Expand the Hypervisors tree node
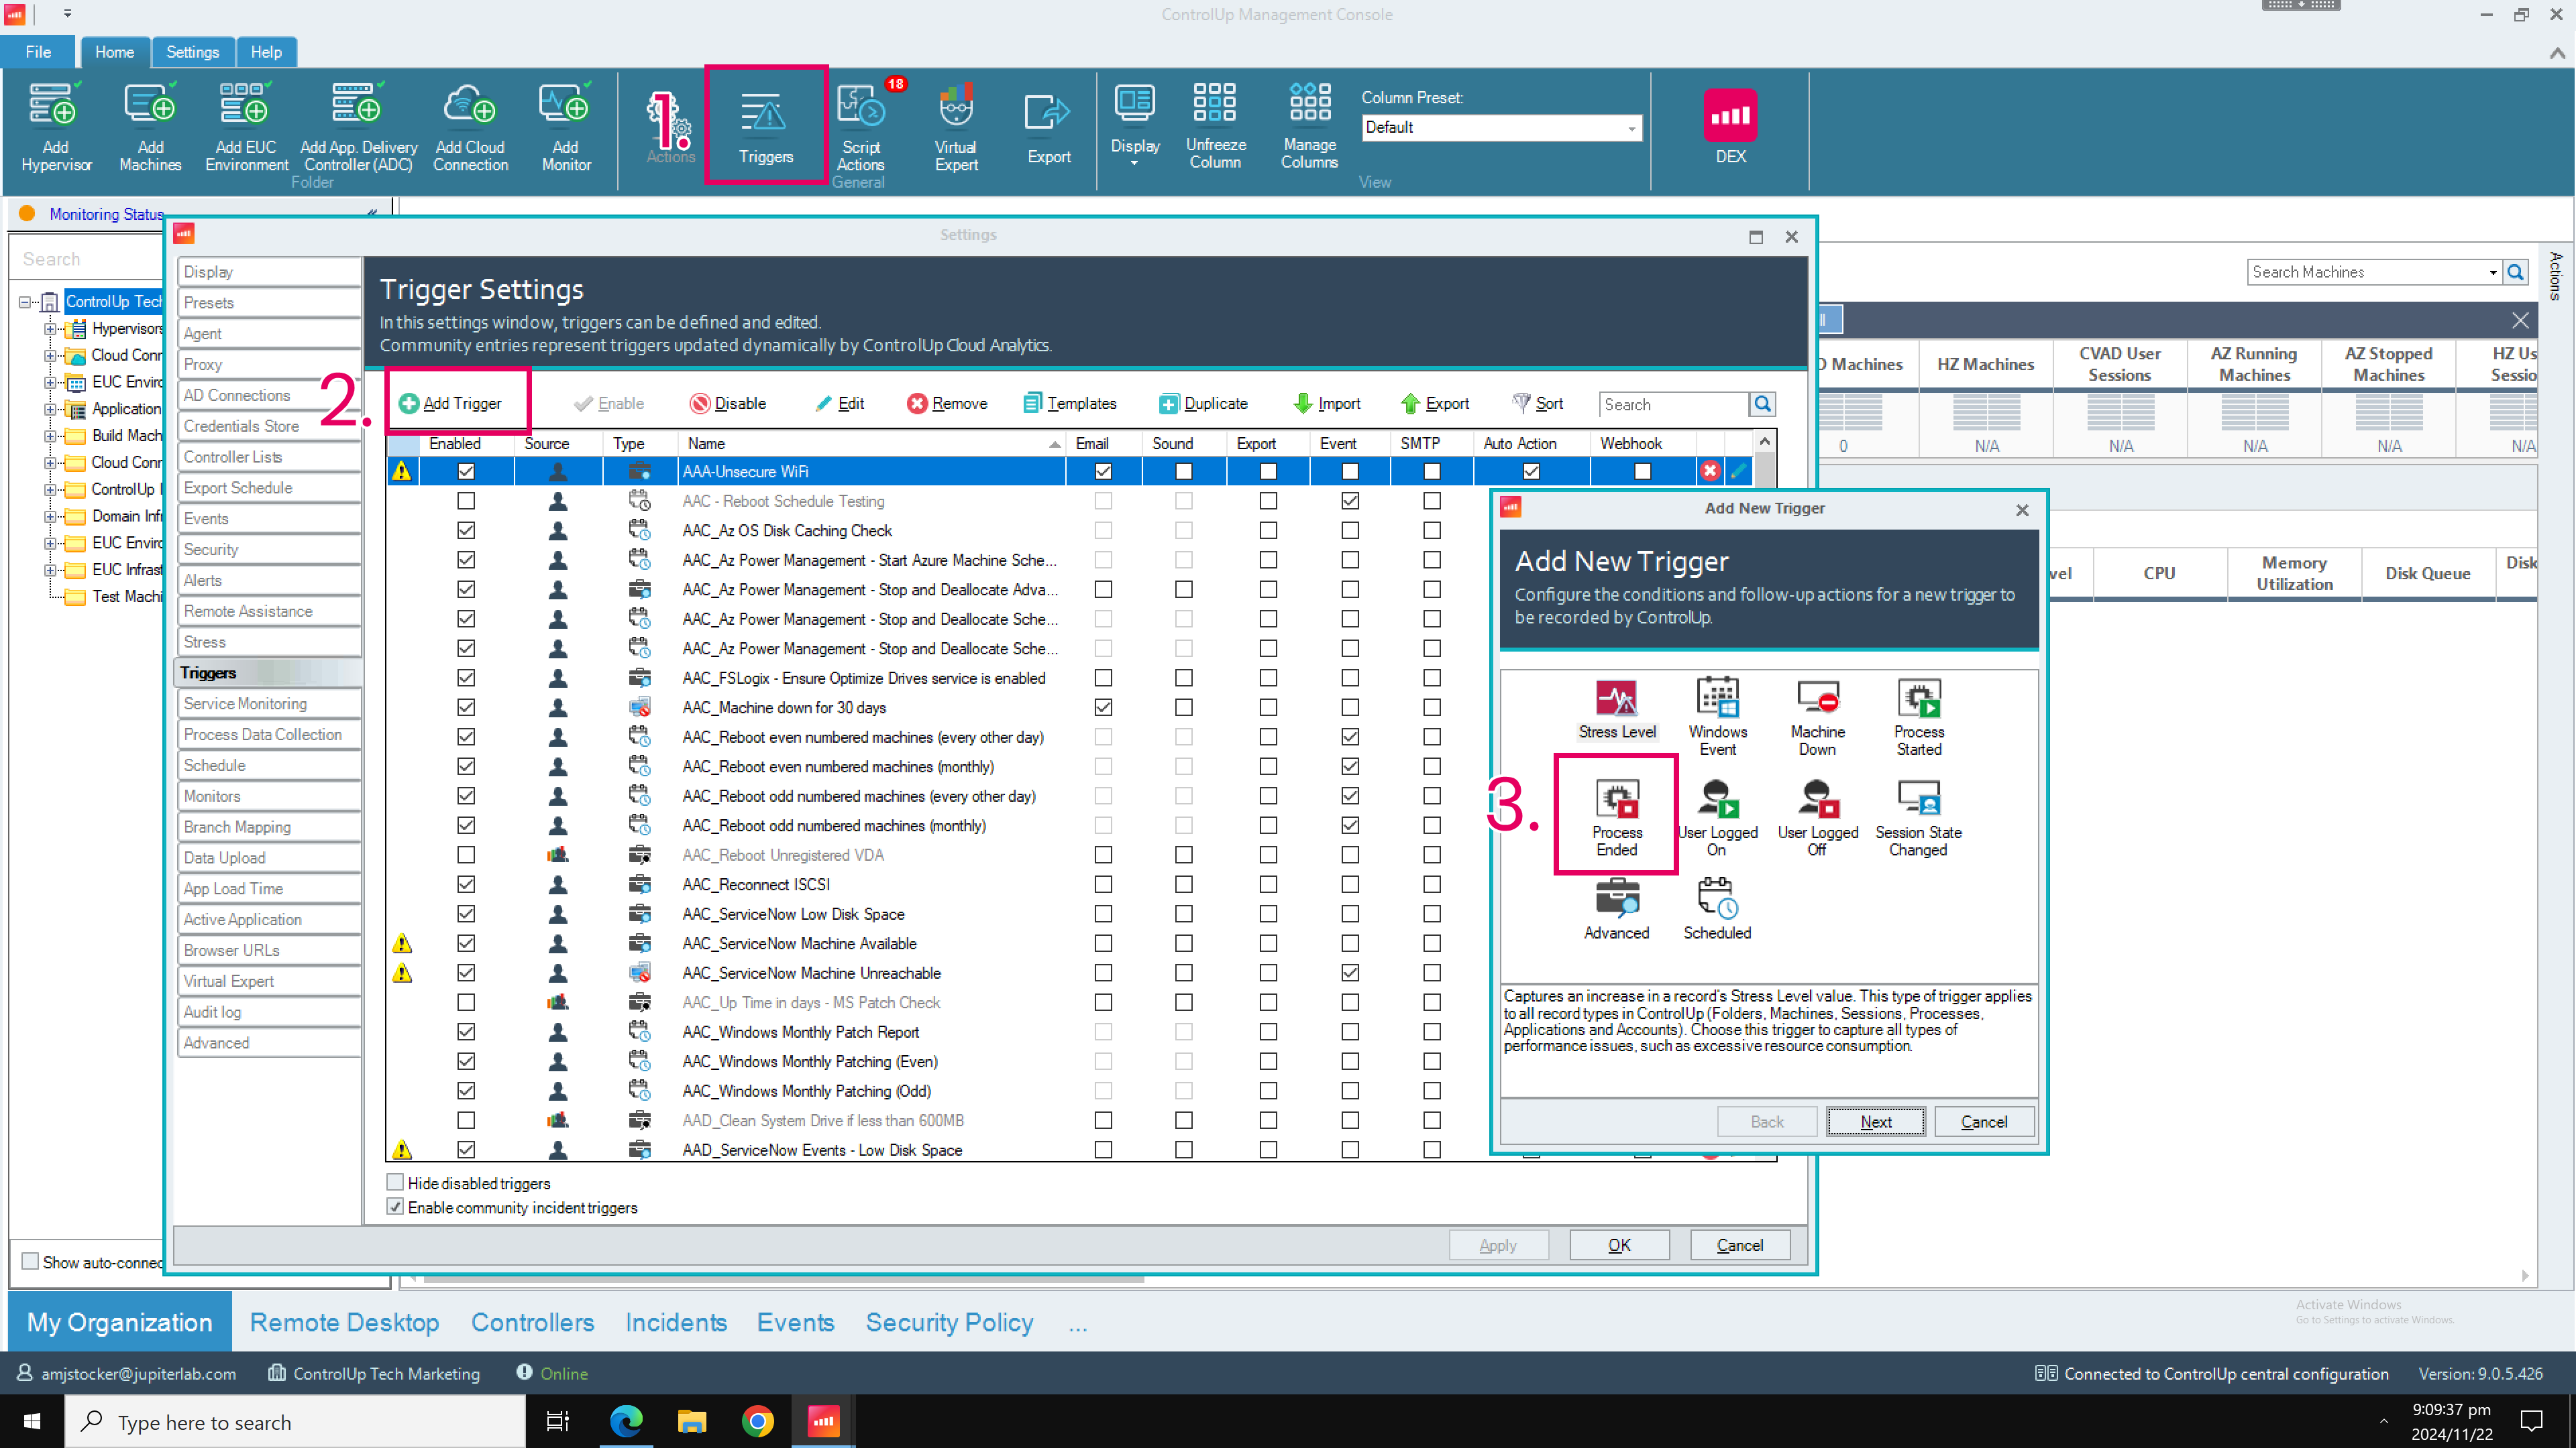Viewport: 2576px width, 1448px height. (50, 328)
